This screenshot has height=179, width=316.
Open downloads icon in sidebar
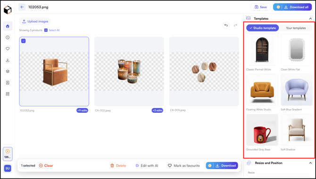coord(8,60)
